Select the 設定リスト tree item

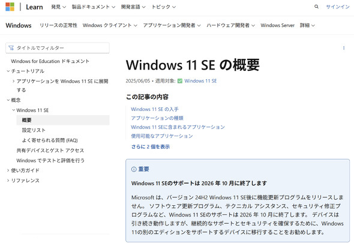click(34, 130)
